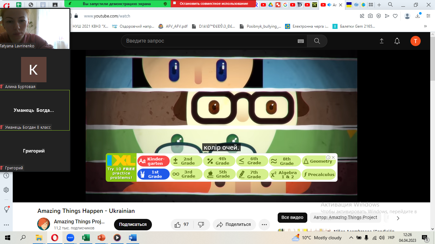Open the 'Amazing Things Proj...' channel name link
This screenshot has height=244, width=435.
[79, 221]
